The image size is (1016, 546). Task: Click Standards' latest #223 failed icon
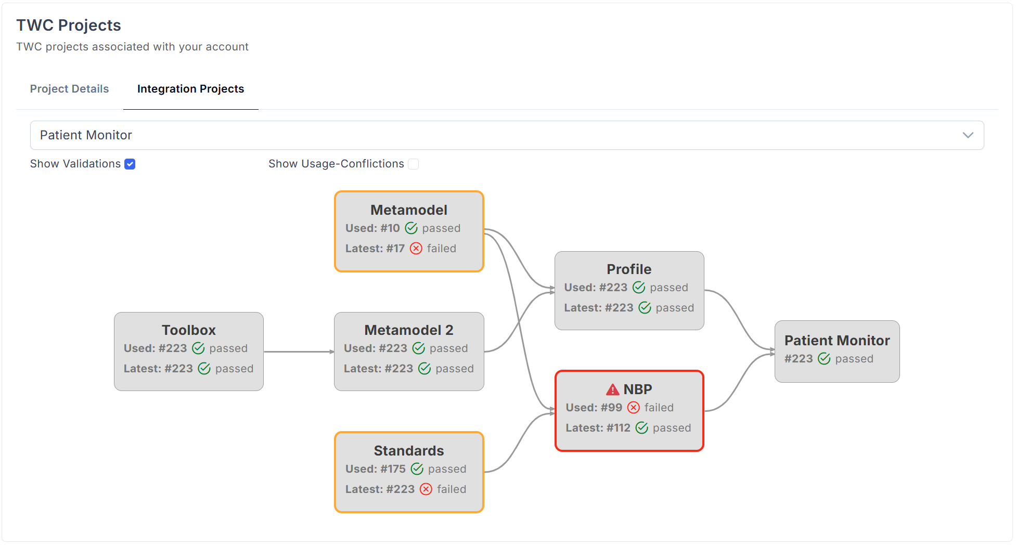point(426,489)
